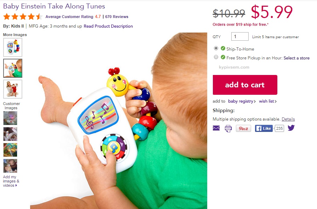
Task: Open Read Product Description link
Action: (108, 26)
